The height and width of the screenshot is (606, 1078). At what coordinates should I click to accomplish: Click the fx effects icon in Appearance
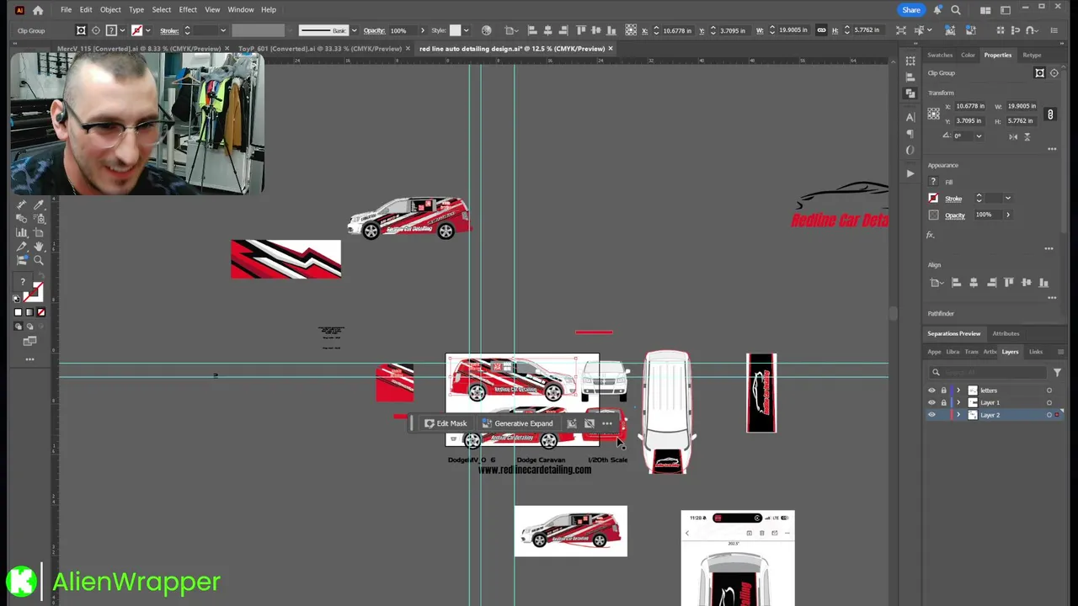click(931, 235)
